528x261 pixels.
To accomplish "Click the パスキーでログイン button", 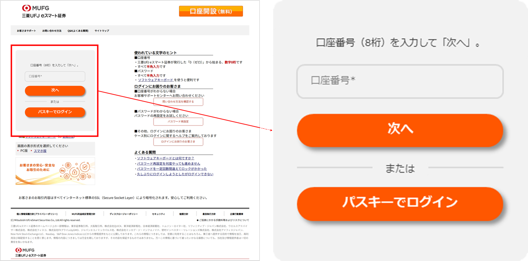I will [x=55, y=112].
